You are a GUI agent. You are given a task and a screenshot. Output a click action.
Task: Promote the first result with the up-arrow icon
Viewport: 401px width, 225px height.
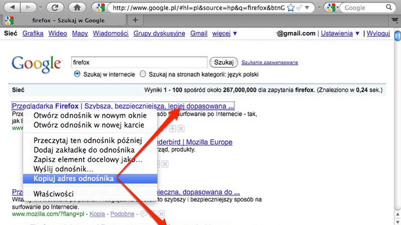tap(172, 128)
